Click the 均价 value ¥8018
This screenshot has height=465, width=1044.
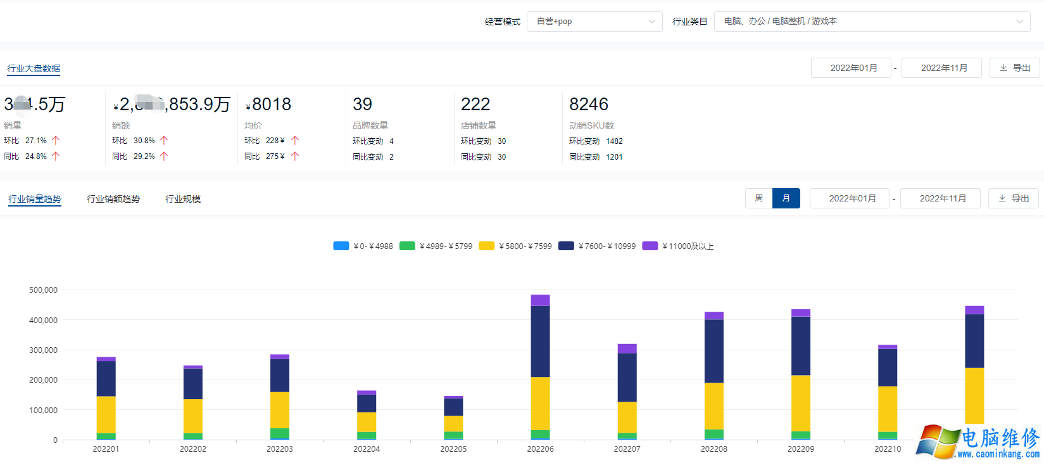tap(268, 105)
